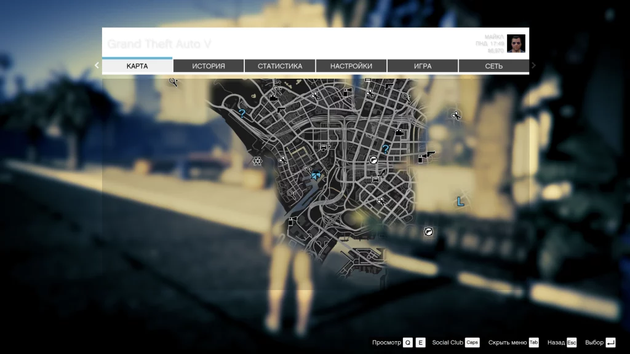Click the Social Club label

[448, 342]
